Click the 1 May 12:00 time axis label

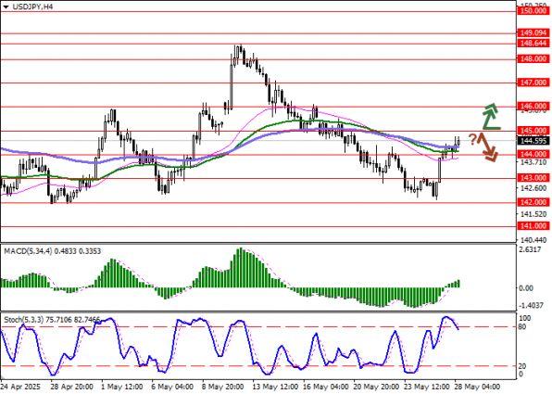click(122, 387)
